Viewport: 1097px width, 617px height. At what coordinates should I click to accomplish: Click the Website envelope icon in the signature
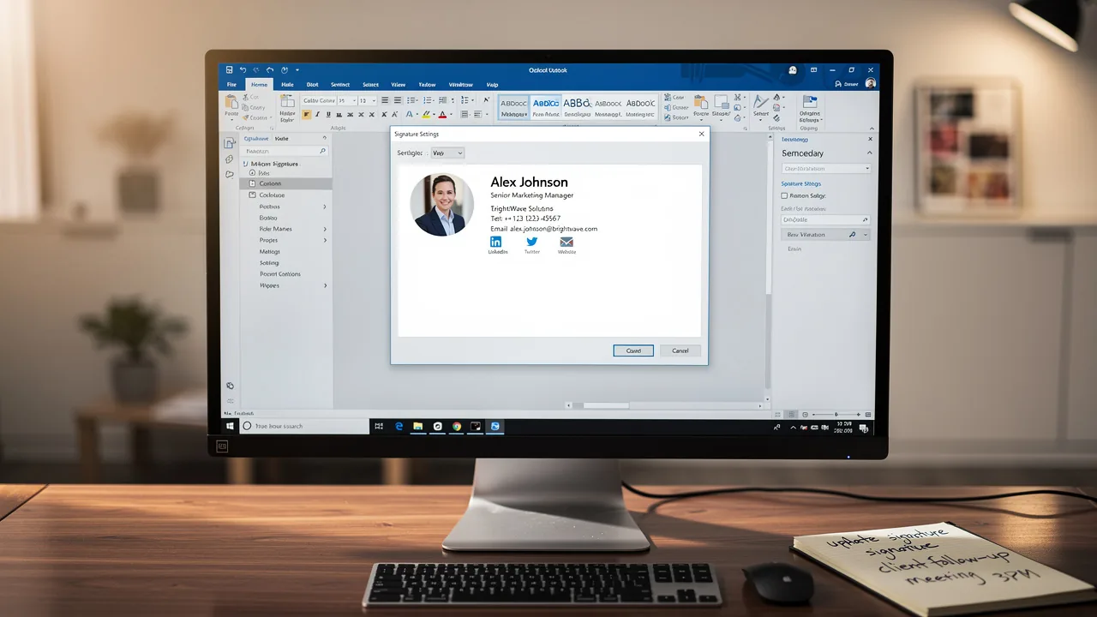(x=566, y=242)
